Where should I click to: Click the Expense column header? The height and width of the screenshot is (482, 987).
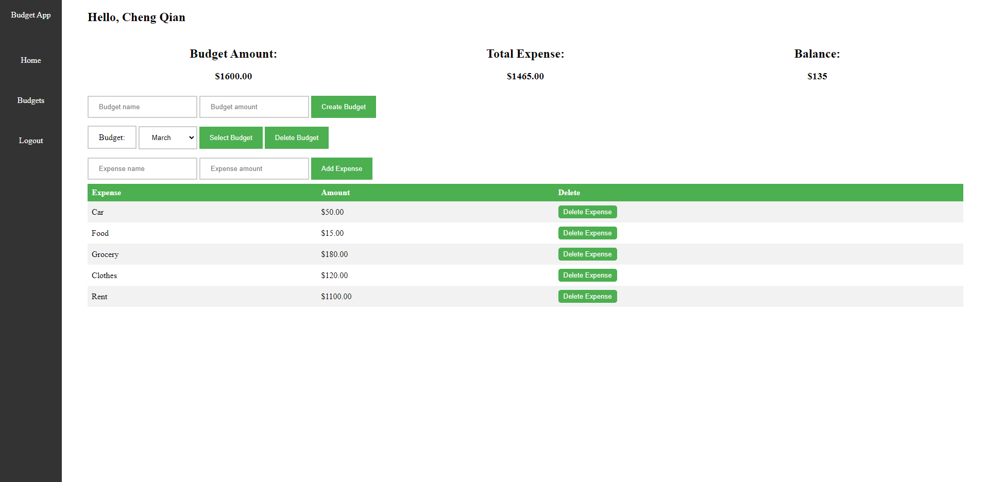[x=106, y=193]
